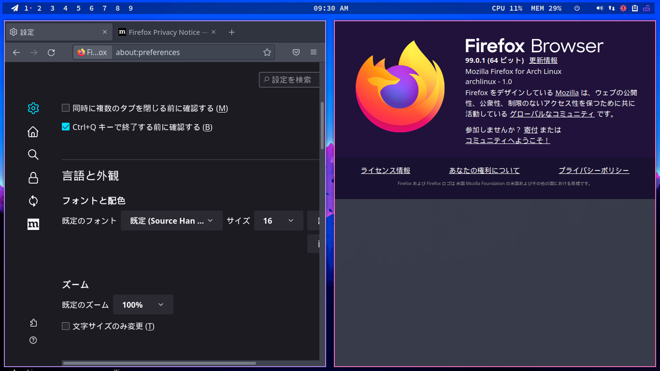
Task: Click the 設定を検索 search field
Action: tap(289, 80)
